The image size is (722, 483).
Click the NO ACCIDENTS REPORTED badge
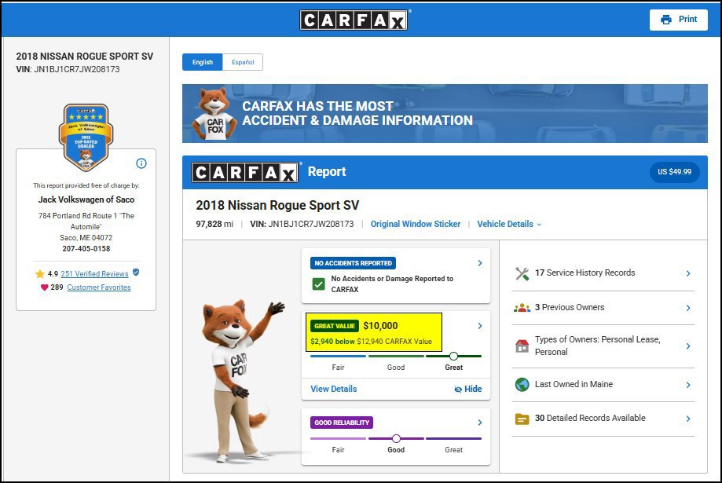coord(354,263)
